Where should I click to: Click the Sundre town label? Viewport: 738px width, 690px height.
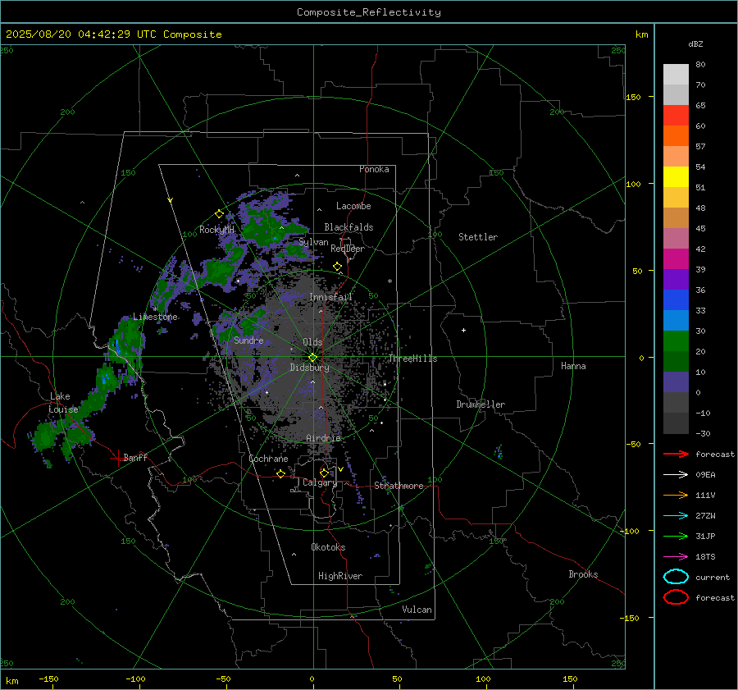248,340
